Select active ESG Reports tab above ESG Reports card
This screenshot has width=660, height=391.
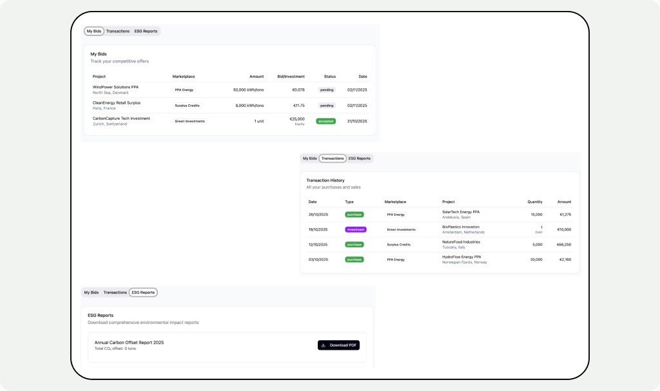coord(143,292)
